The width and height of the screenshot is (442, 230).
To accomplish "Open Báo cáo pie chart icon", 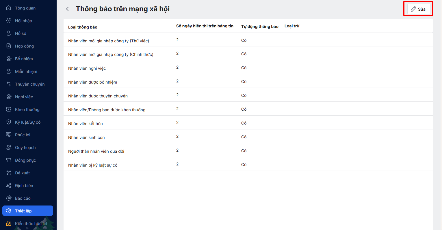I will pos(9,198).
